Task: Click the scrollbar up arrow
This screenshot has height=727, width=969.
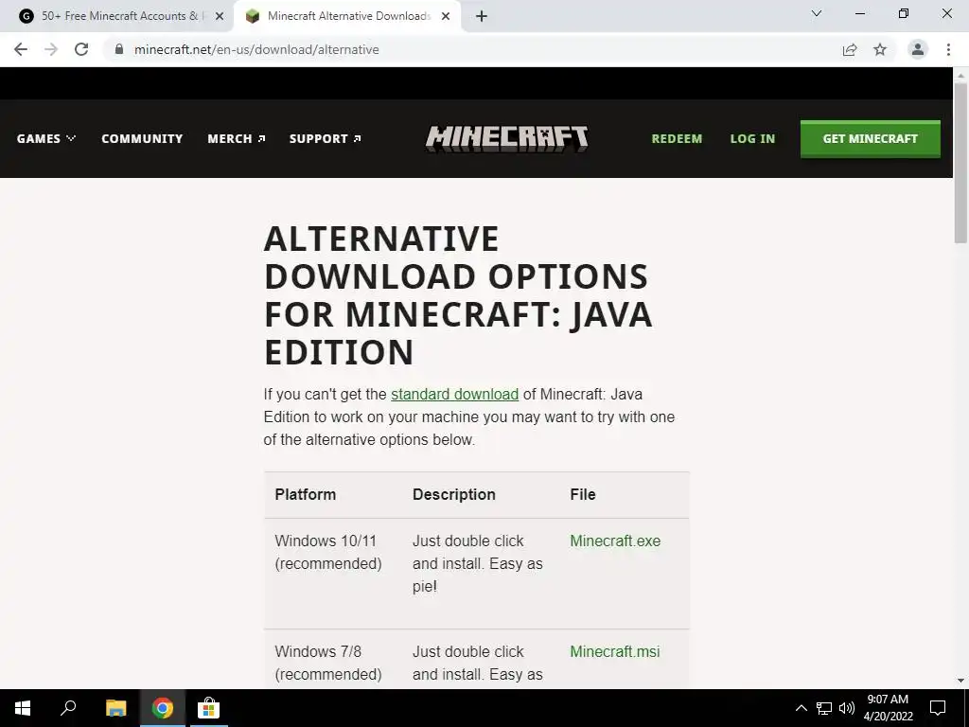Action: coord(960,74)
